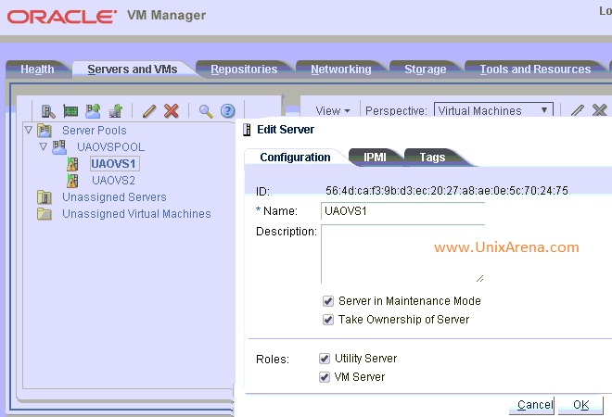The height and width of the screenshot is (417, 612).
Task: Click the Create Server Pool icon
Action: pos(93,111)
